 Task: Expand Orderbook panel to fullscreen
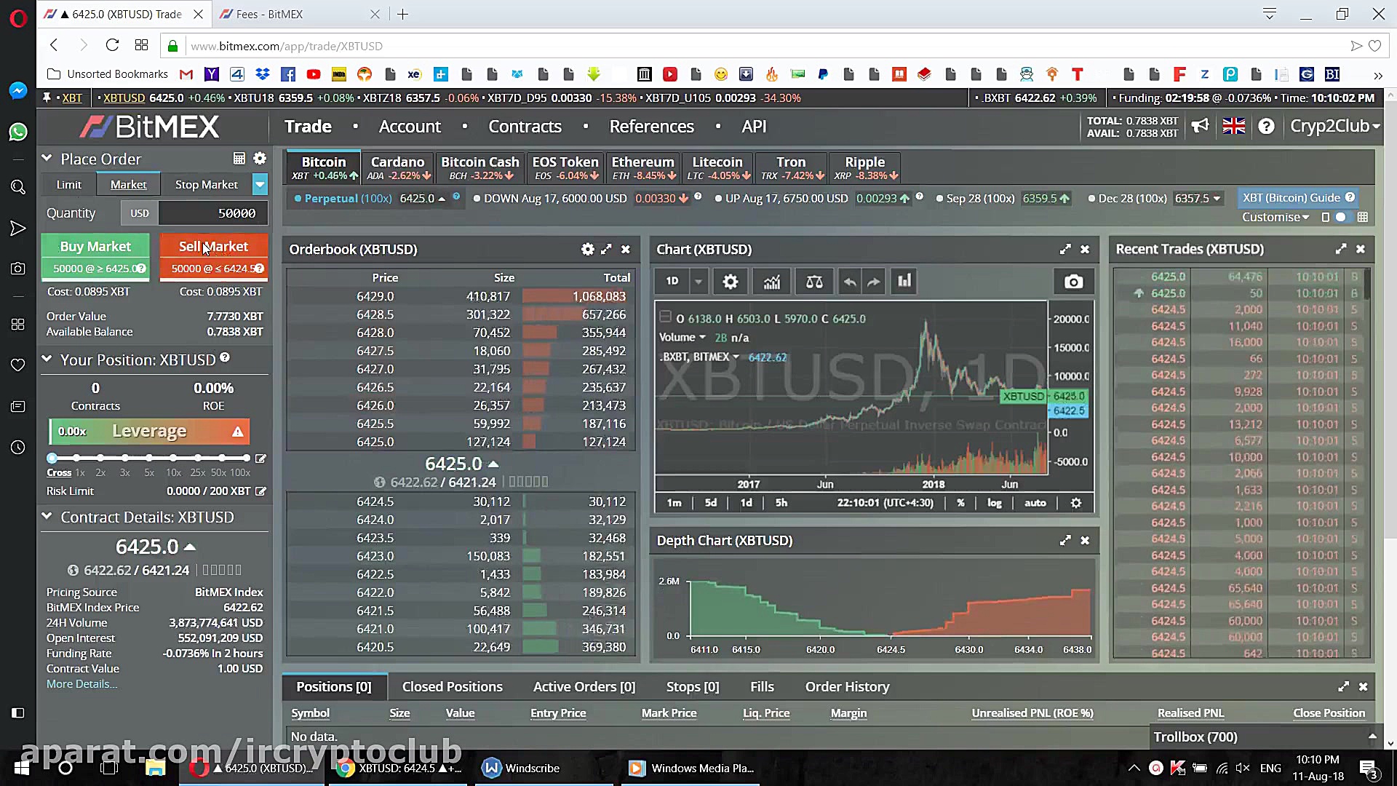(x=606, y=250)
